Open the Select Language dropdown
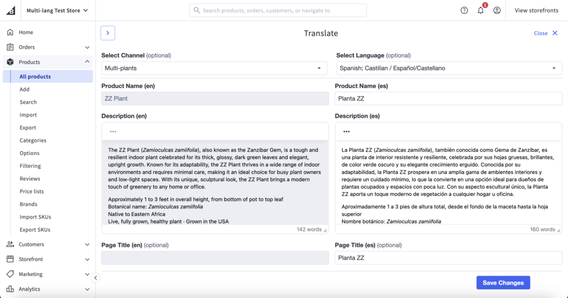This screenshot has width=568, height=298. tap(448, 68)
